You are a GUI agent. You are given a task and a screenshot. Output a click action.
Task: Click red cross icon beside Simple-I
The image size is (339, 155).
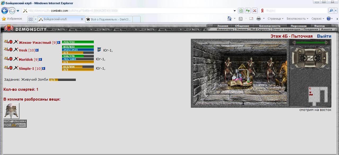point(11,68)
